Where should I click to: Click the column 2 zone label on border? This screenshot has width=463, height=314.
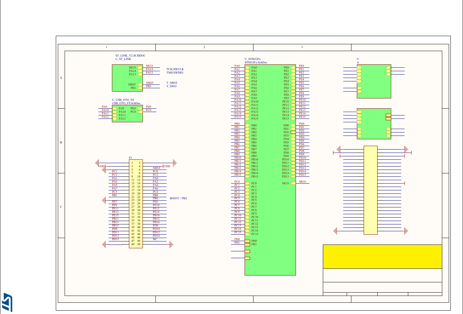(x=204, y=47)
